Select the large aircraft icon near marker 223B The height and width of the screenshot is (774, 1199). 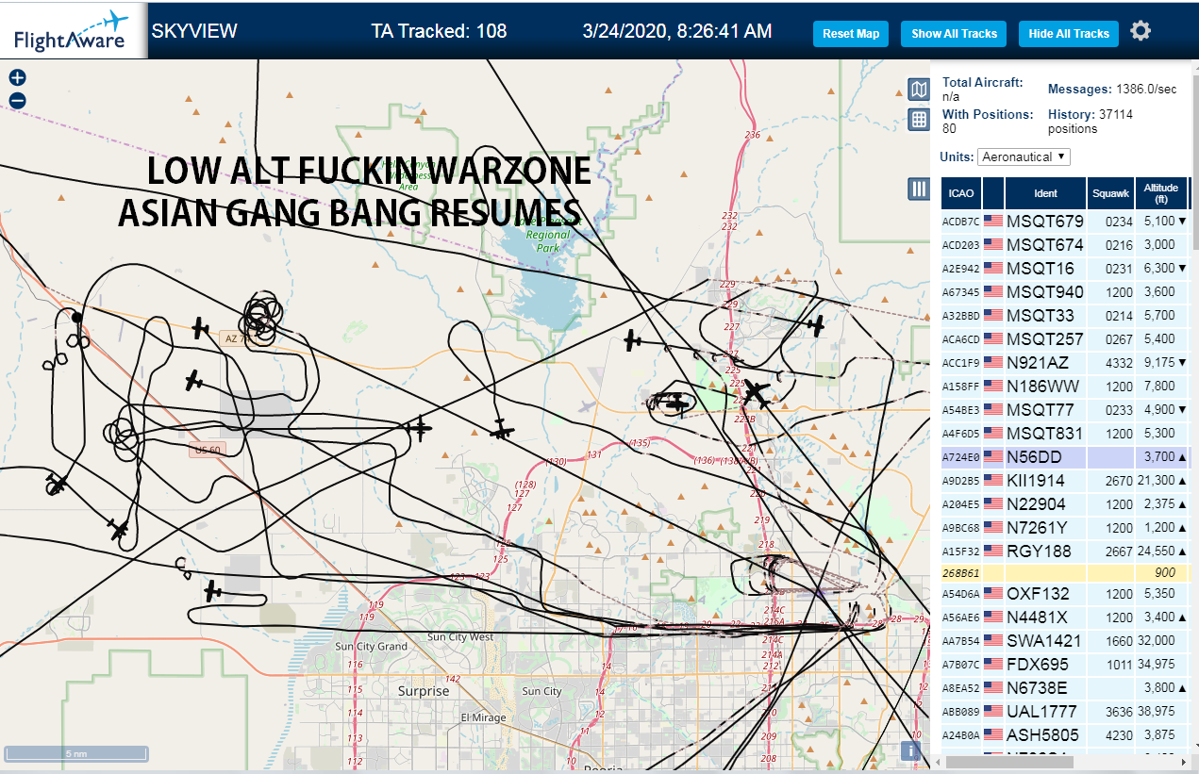757,392
